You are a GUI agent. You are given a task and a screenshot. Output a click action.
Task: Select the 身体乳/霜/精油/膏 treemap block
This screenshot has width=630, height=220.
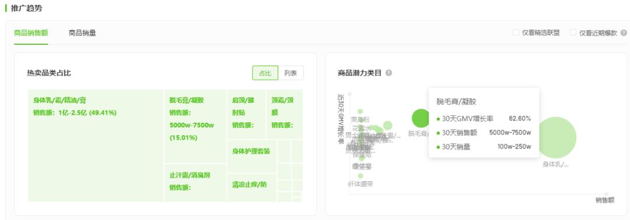coord(96,146)
